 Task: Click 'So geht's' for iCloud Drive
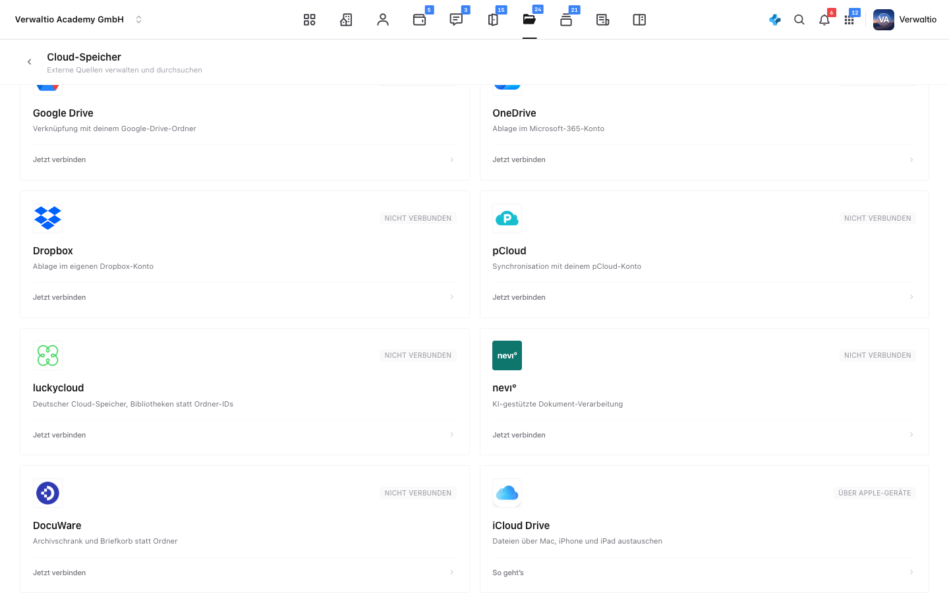(508, 573)
